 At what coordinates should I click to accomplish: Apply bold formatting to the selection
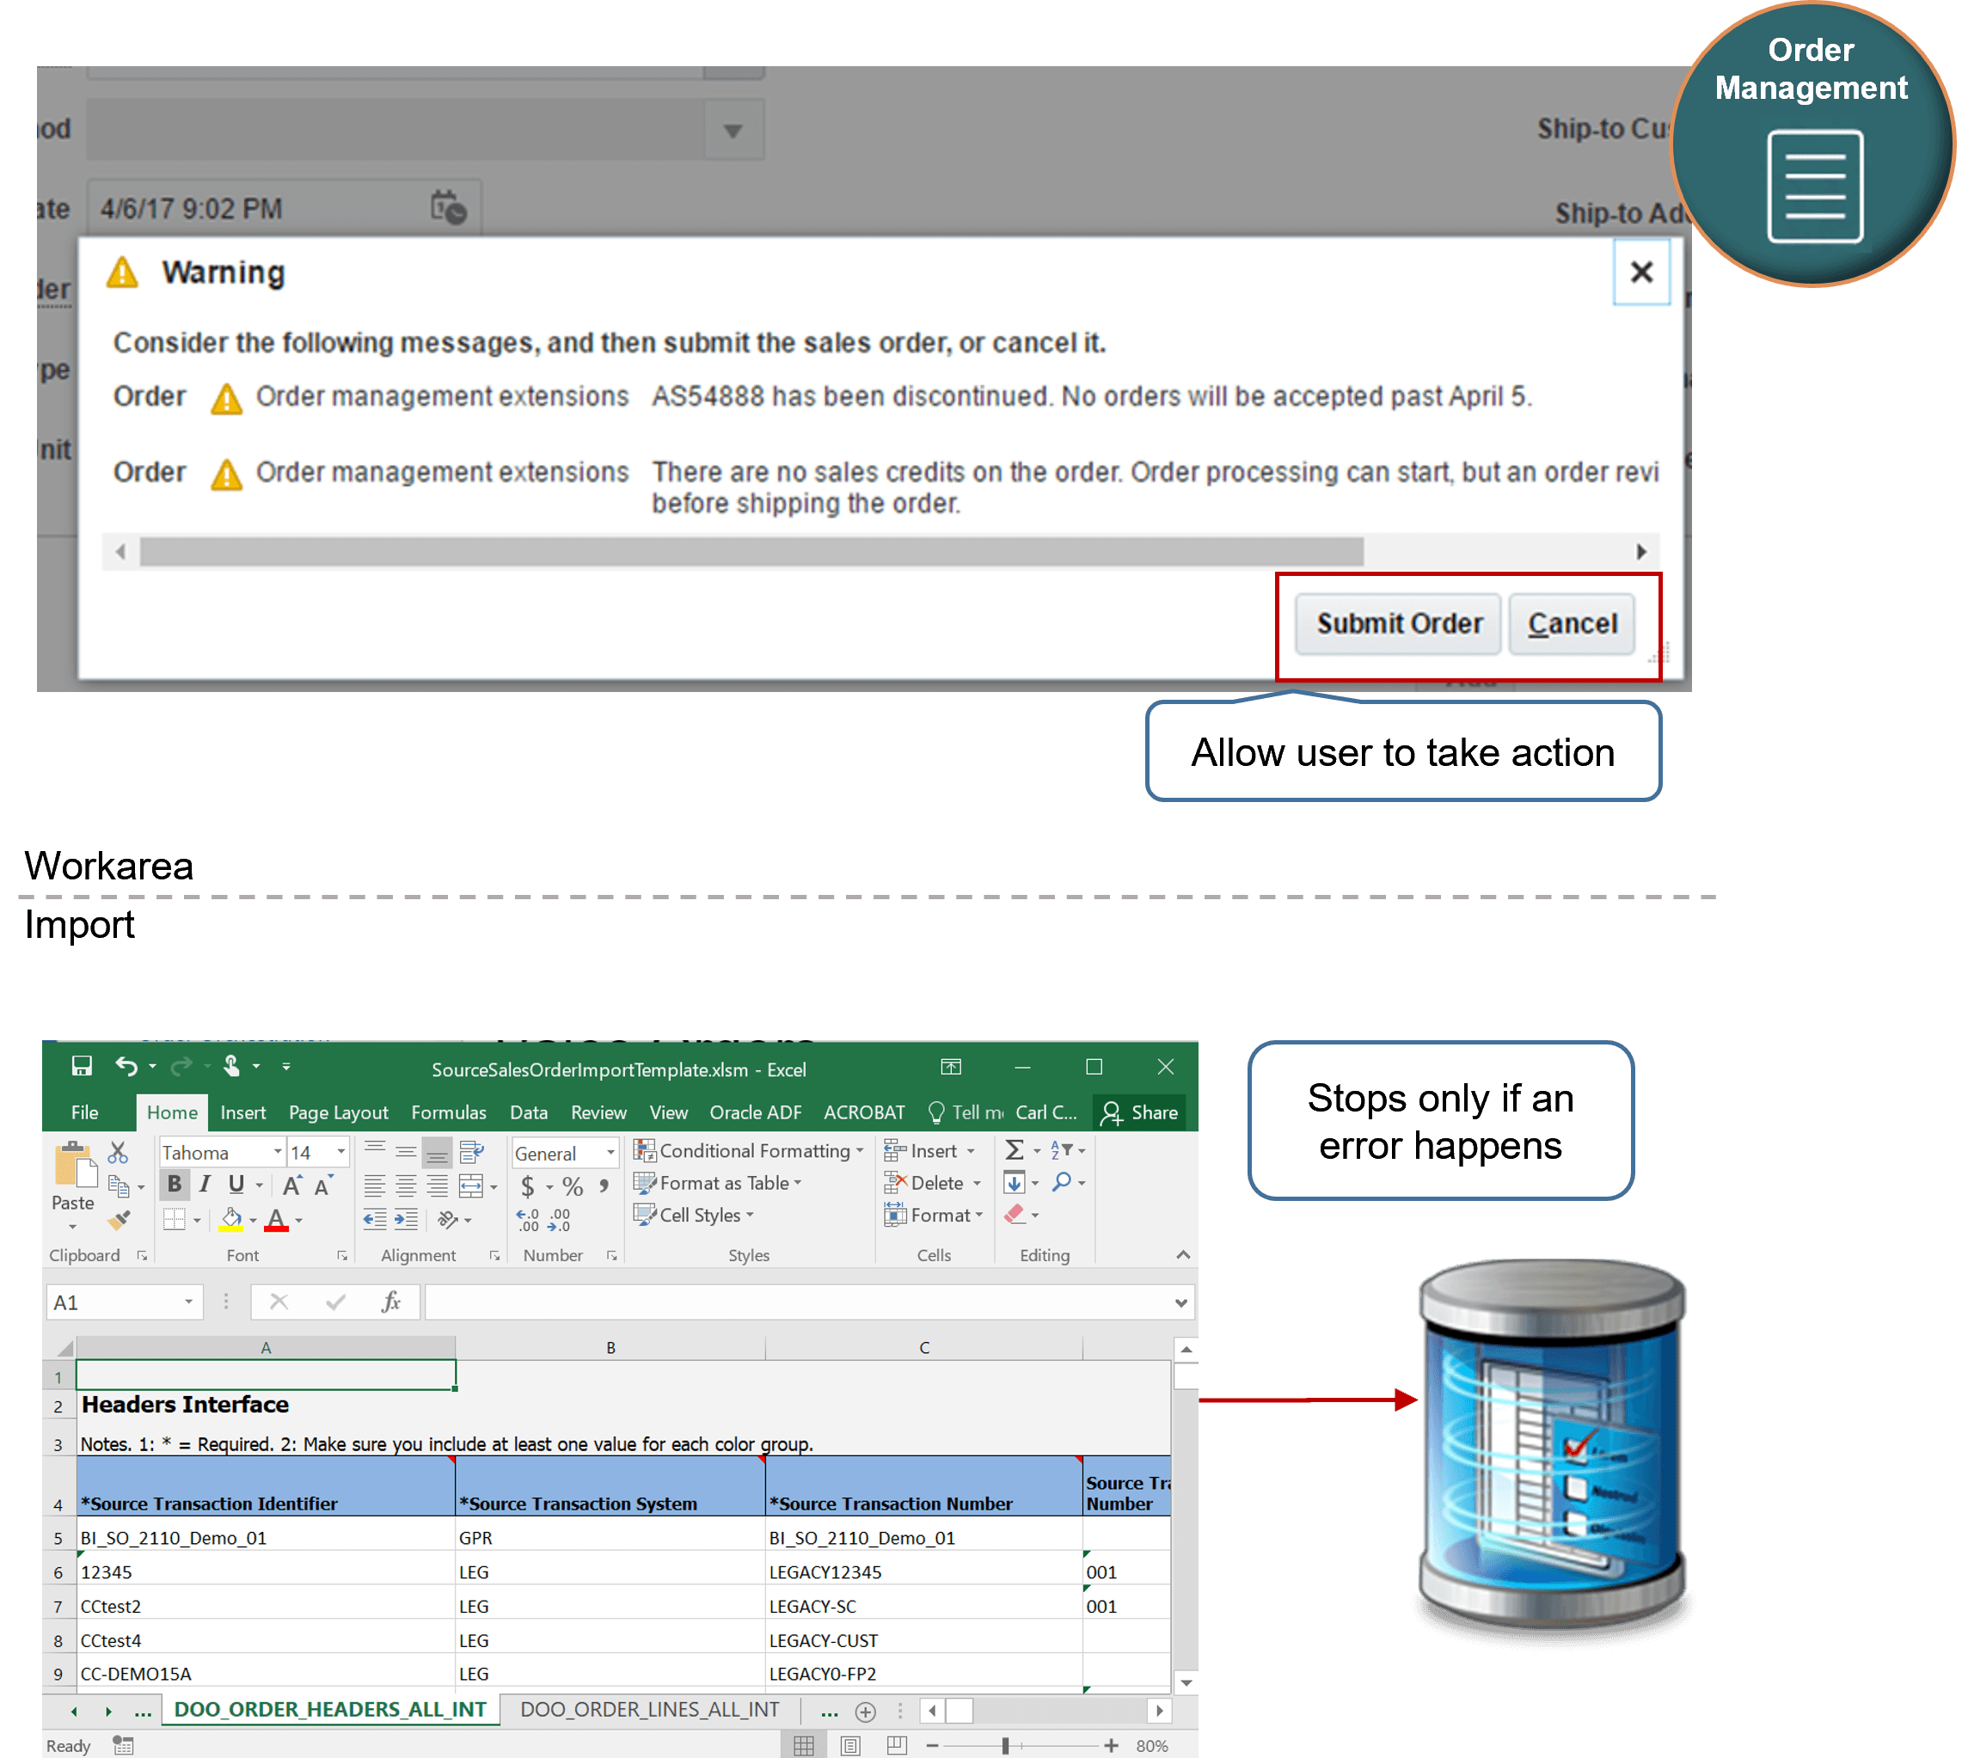click(x=175, y=1186)
